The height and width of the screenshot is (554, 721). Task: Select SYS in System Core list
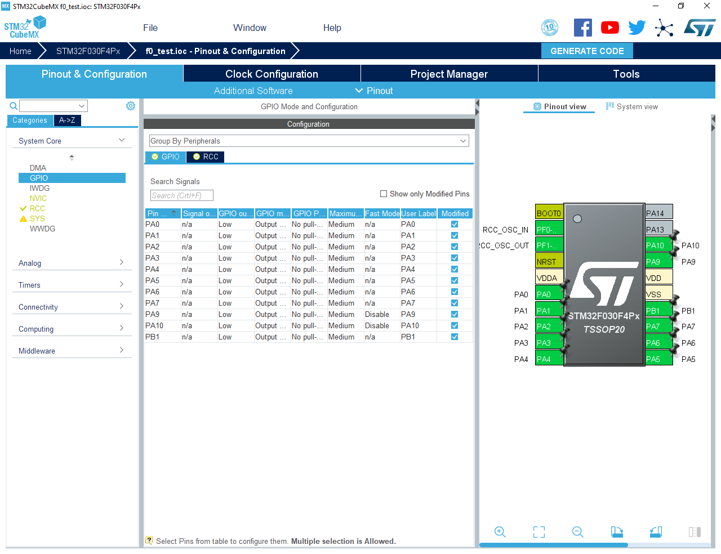coord(37,218)
